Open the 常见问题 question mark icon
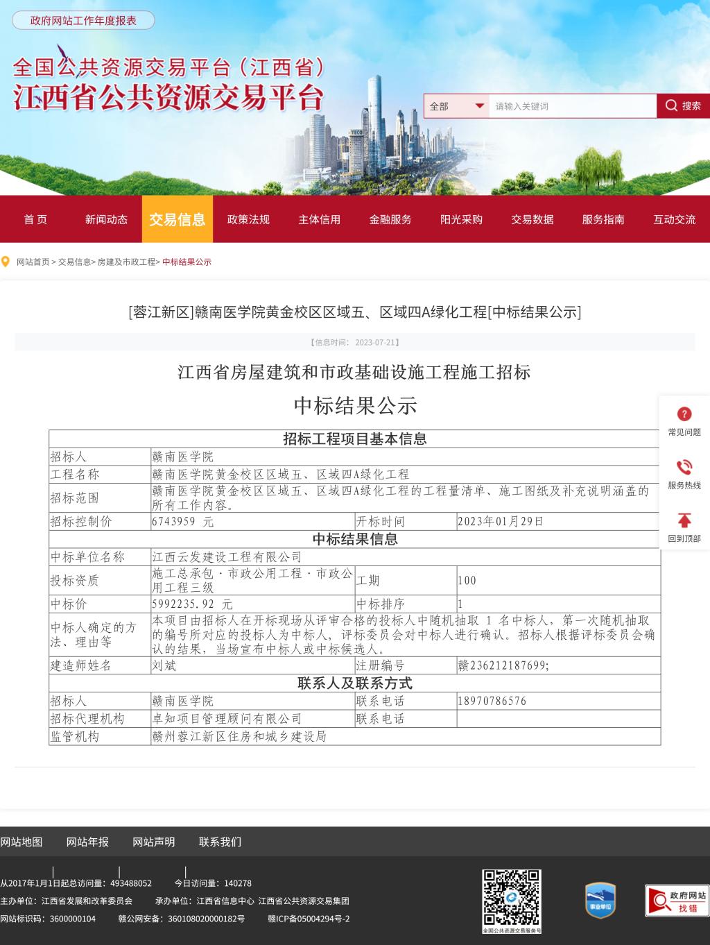The width and height of the screenshot is (710, 945). pos(684,414)
